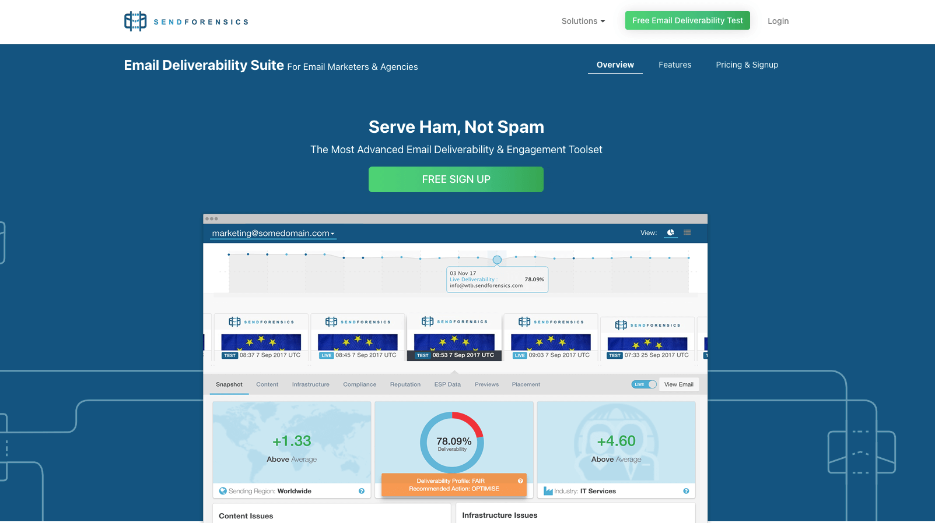
Task: Open the 08:45 7 Sep 2017 email thumbnail
Action: coord(358,338)
